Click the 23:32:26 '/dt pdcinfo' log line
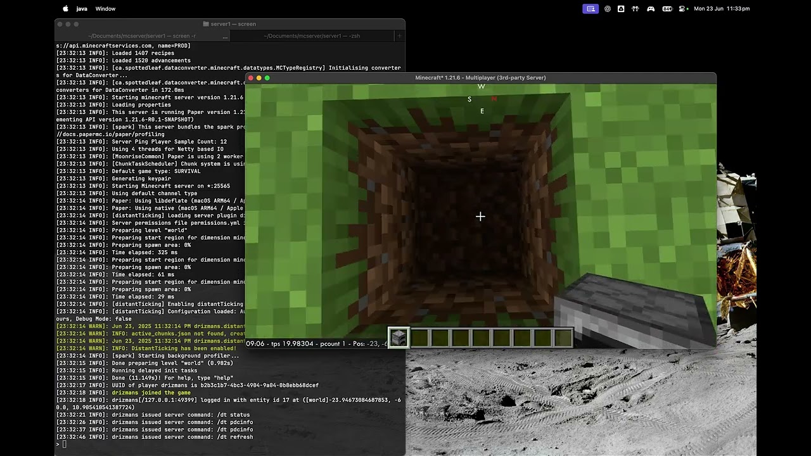Viewport: 811px width, 456px height. pos(155,422)
